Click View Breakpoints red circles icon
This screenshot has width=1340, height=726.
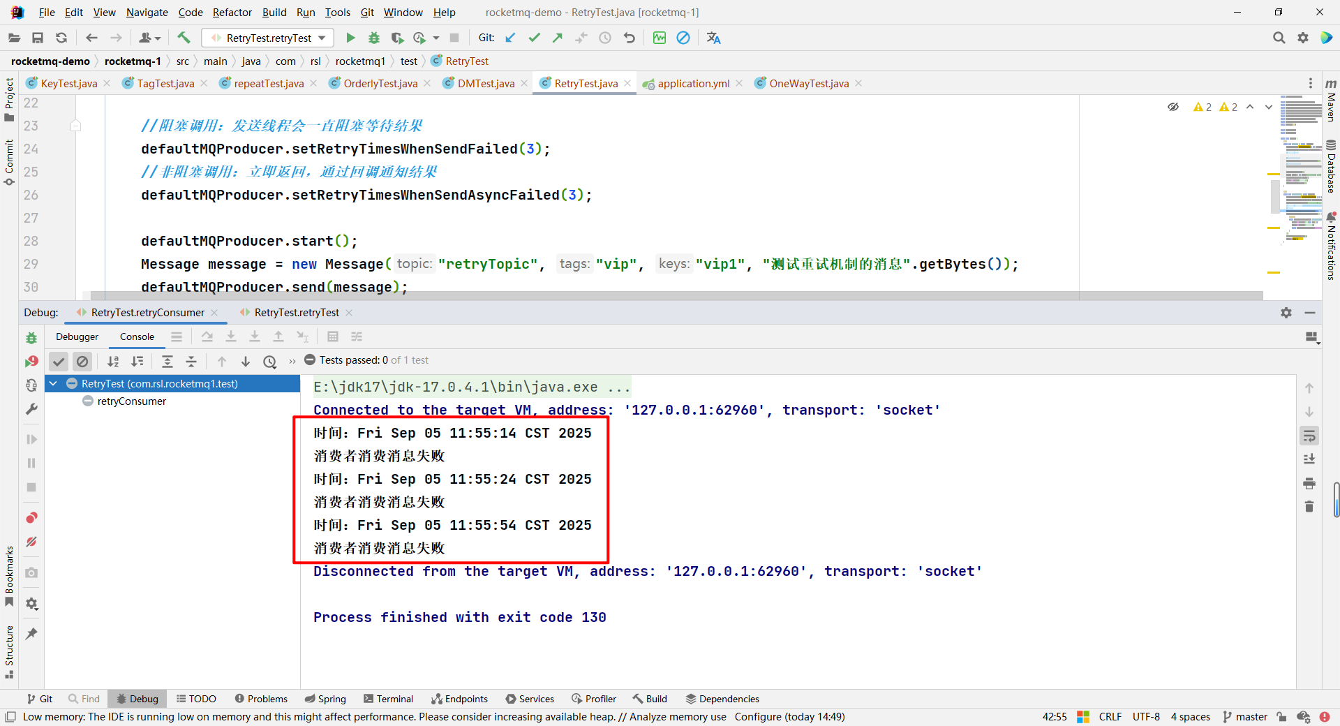click(31, 518)
